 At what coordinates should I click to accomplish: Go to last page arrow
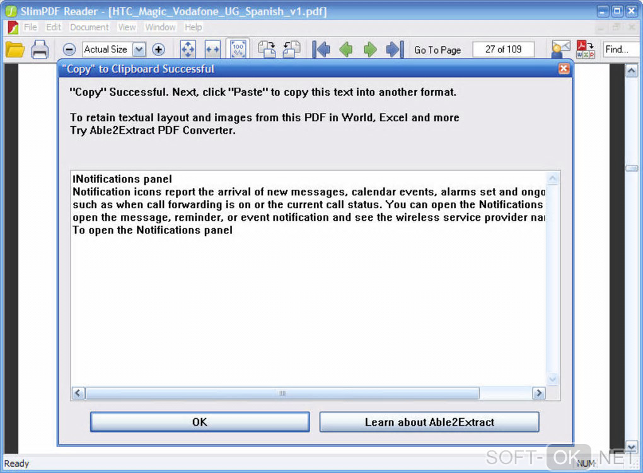pyautogui.click(x=395, y=49)
